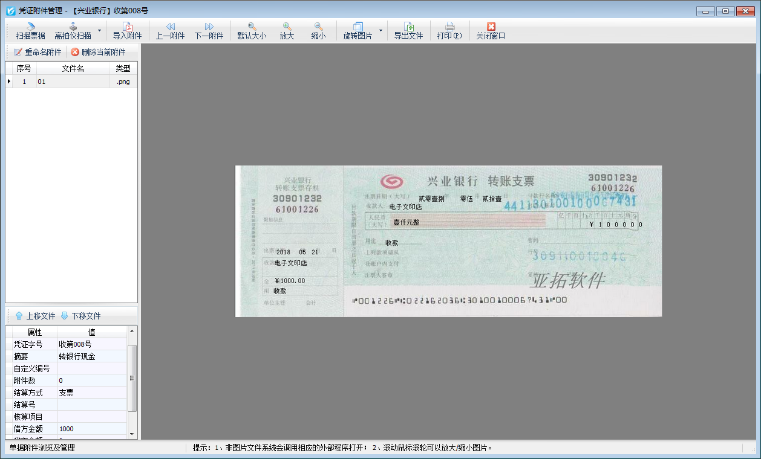Rename the attachment (重命名附件)

click(x=38, y=52)
